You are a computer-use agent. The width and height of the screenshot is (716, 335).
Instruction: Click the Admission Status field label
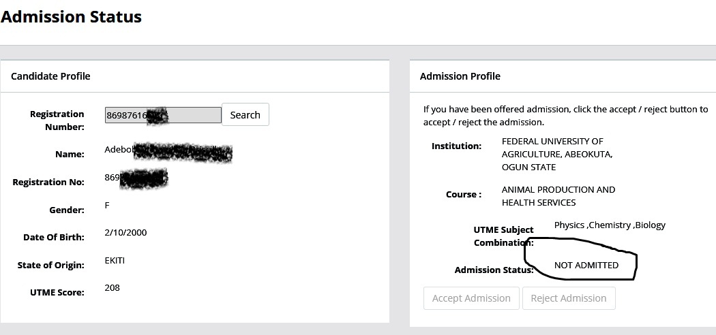pyautogui.click(x=494, y=270)
